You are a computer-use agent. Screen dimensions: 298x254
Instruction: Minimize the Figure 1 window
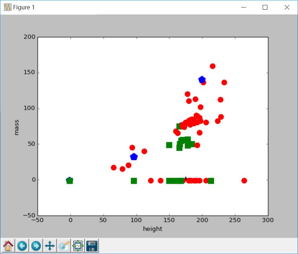click(x=243, y=7)
